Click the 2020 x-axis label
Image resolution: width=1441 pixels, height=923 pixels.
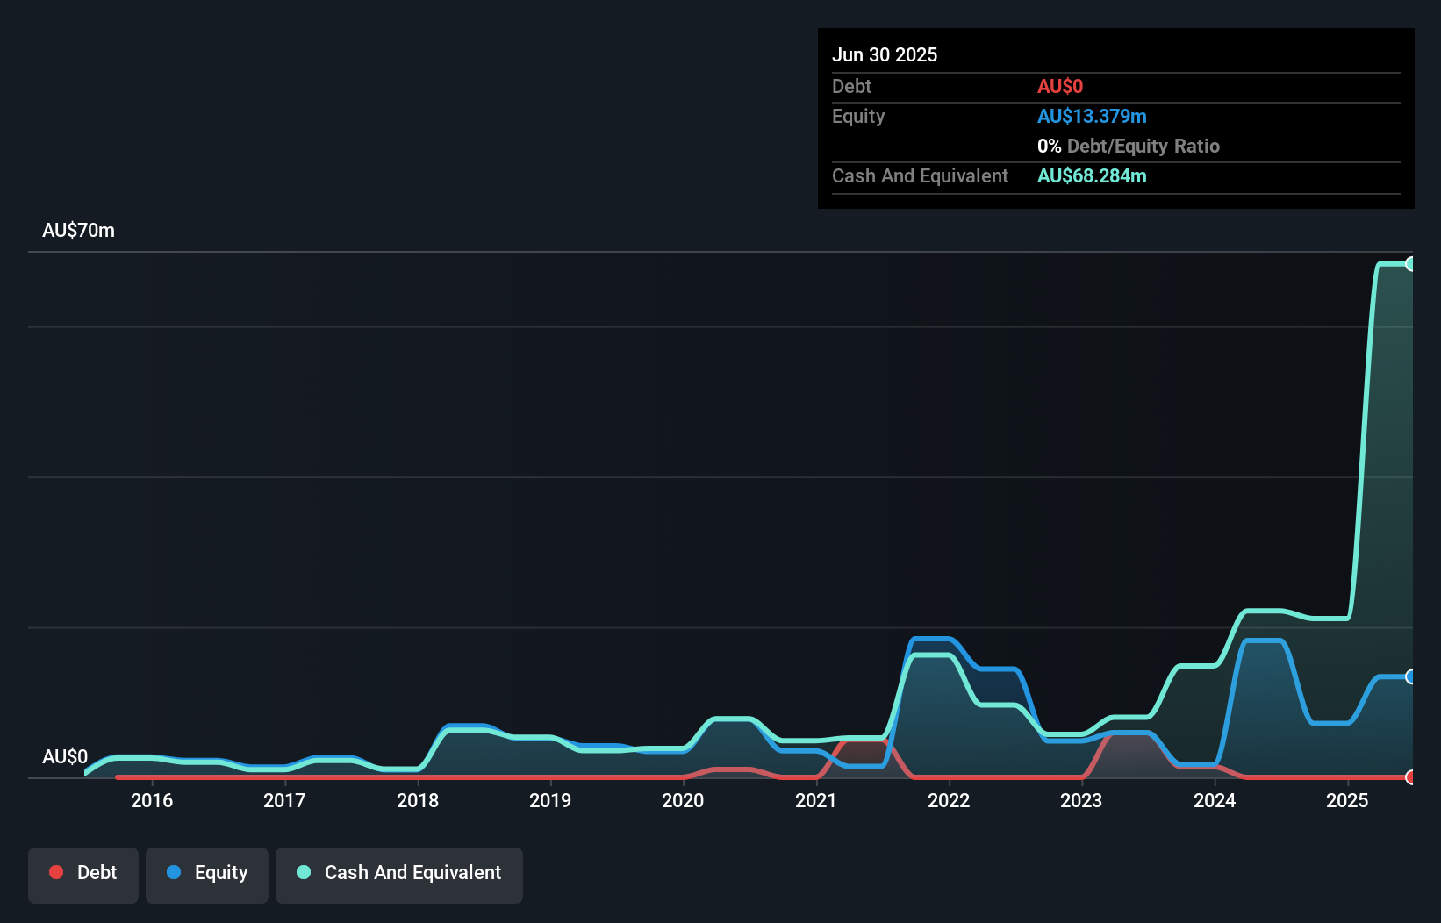tap(683, 800)
